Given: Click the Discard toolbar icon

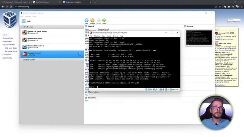Looking at the screenshot, I should [99, 20].
